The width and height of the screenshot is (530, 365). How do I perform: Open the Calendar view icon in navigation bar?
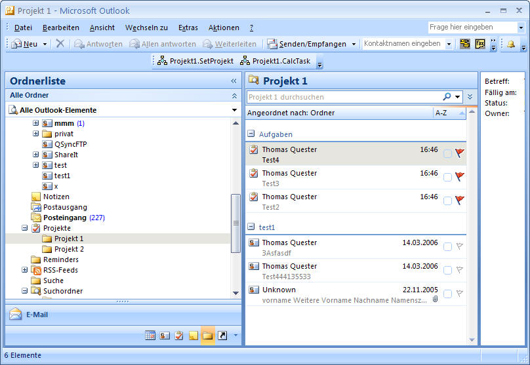point(150,336)
